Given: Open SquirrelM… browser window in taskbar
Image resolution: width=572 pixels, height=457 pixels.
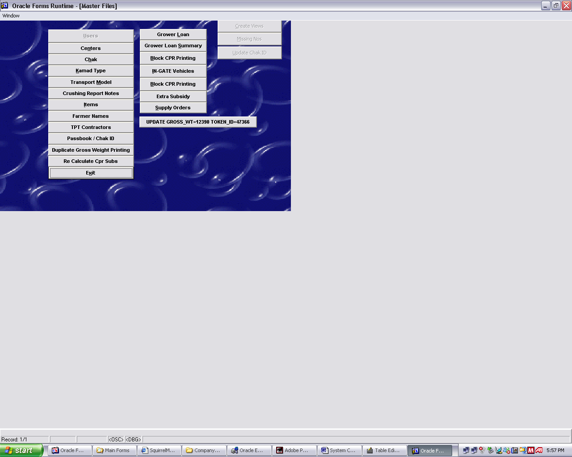Looking at the screenshot, I should point(159,450).
